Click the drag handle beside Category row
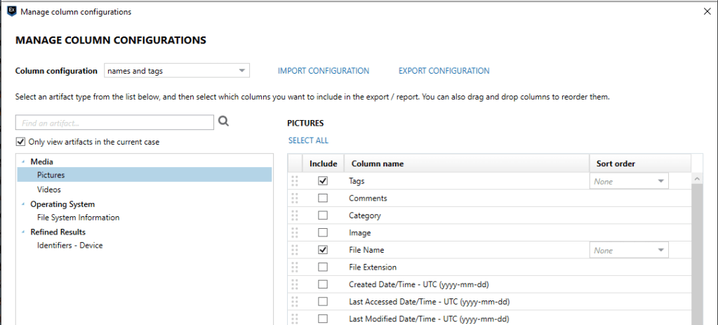This screenshot has width=718, height=325. [x=295, y=215]
